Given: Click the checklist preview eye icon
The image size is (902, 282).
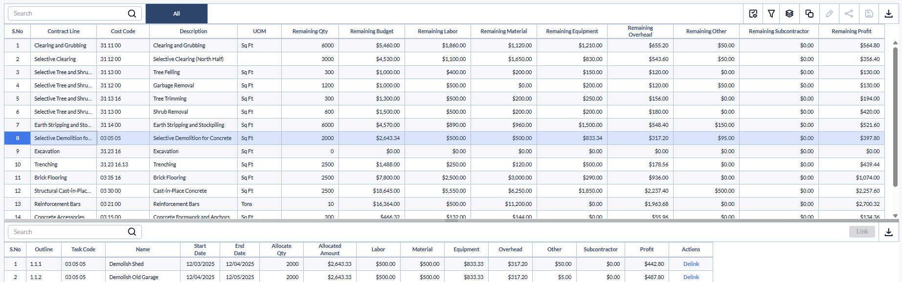Looking at the screenshot, I should 753,14.
